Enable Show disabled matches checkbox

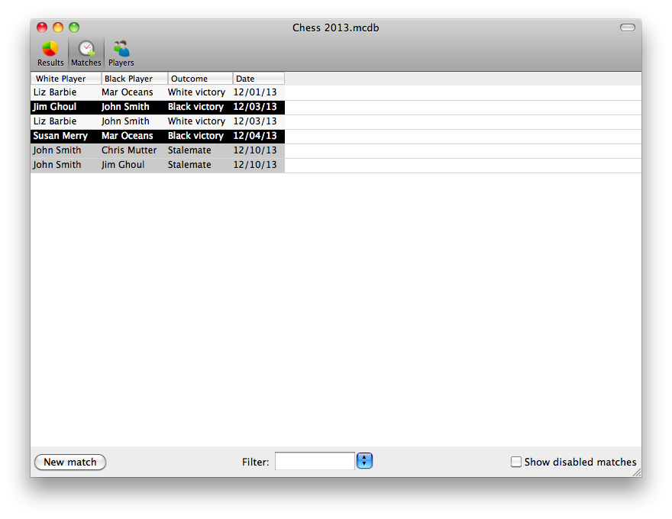click(516, 462)
